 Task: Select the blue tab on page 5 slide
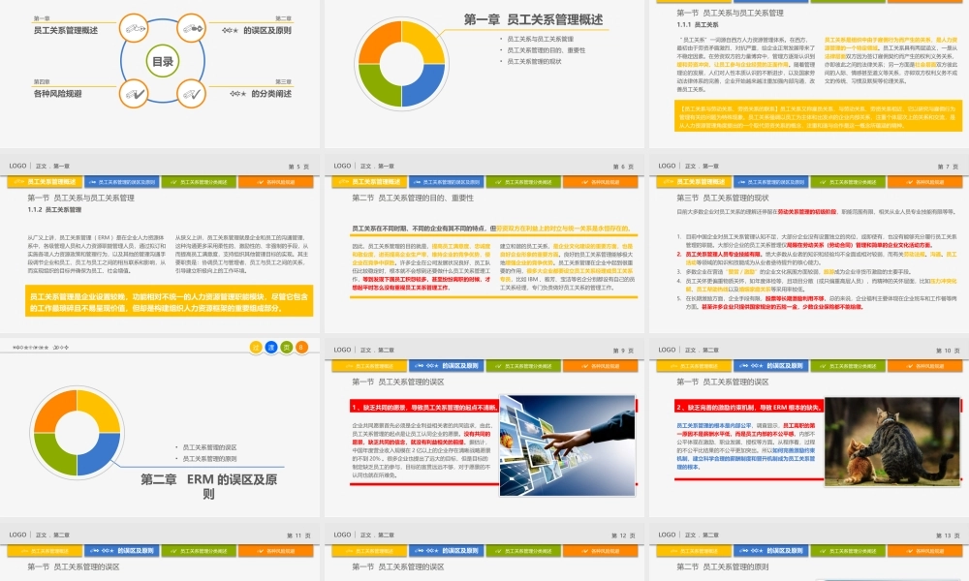[x=122, y=181]
